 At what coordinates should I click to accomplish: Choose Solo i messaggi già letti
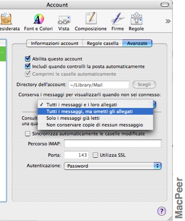tap(95, 118)
